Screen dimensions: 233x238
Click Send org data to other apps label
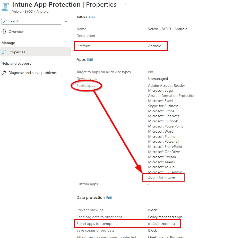coord(99,217)
